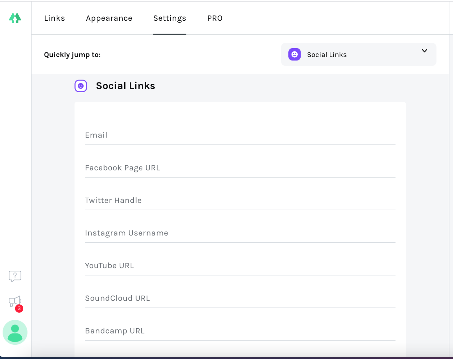Open the account avatar profile icon
453x359 pixels.
[x=15, y=332]
